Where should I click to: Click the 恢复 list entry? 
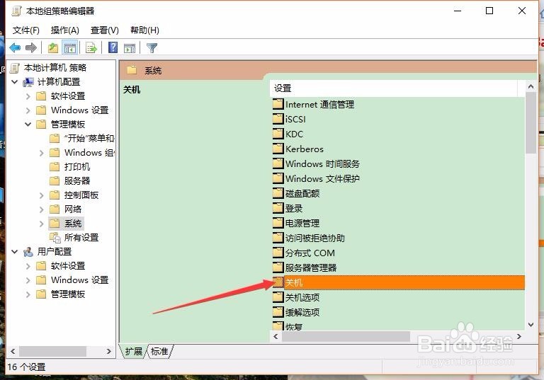click(293, 327)
